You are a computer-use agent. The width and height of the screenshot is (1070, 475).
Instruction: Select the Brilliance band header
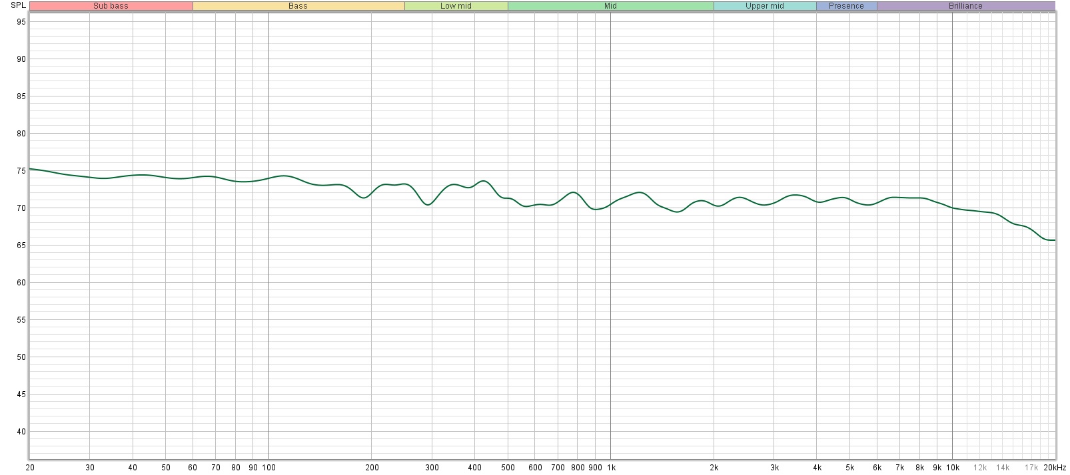coord(966,6)
